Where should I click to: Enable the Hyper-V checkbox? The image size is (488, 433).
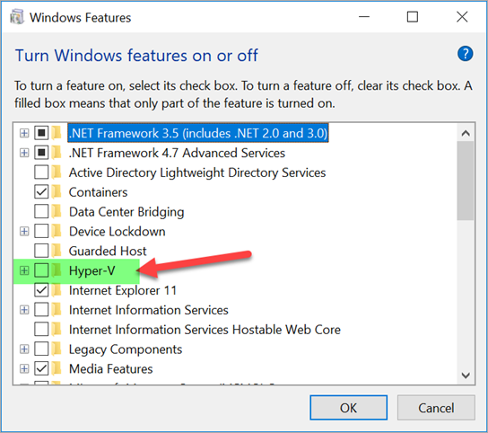pyautogui.click(x=41, y=270)
